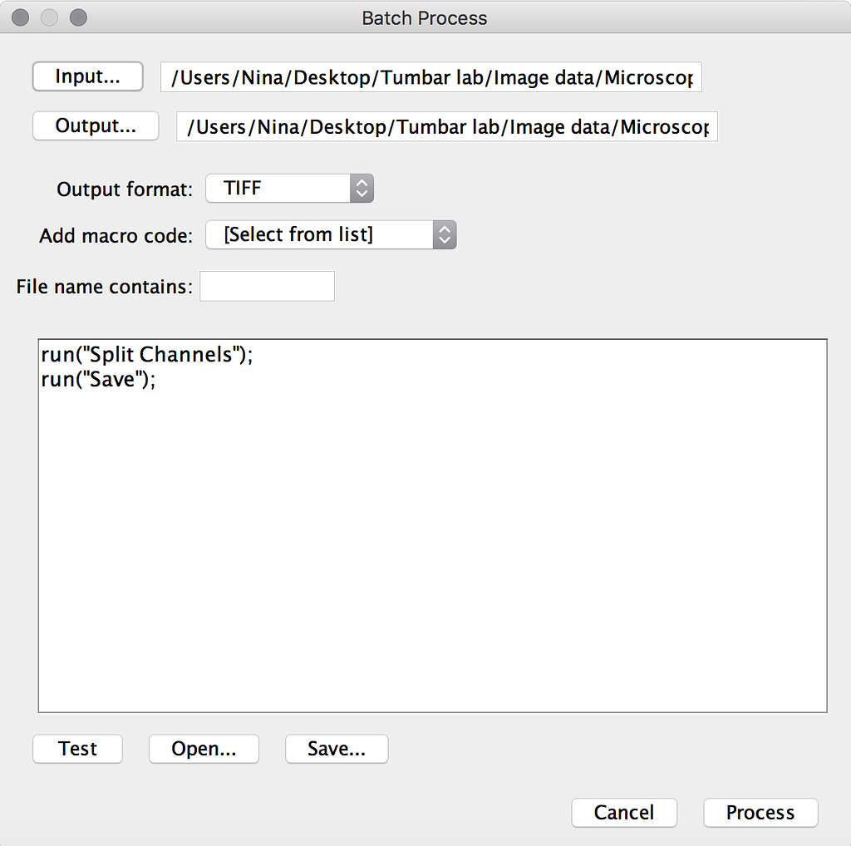Click Open... to load a saved macro
The width and height of the screenshot is (851, 846).
click(x=204, y=748)
